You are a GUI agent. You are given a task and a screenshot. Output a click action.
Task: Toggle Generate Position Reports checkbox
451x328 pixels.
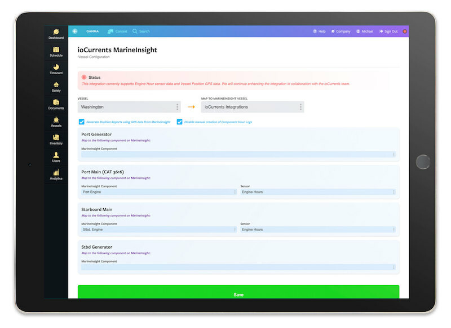pos(82,122)
